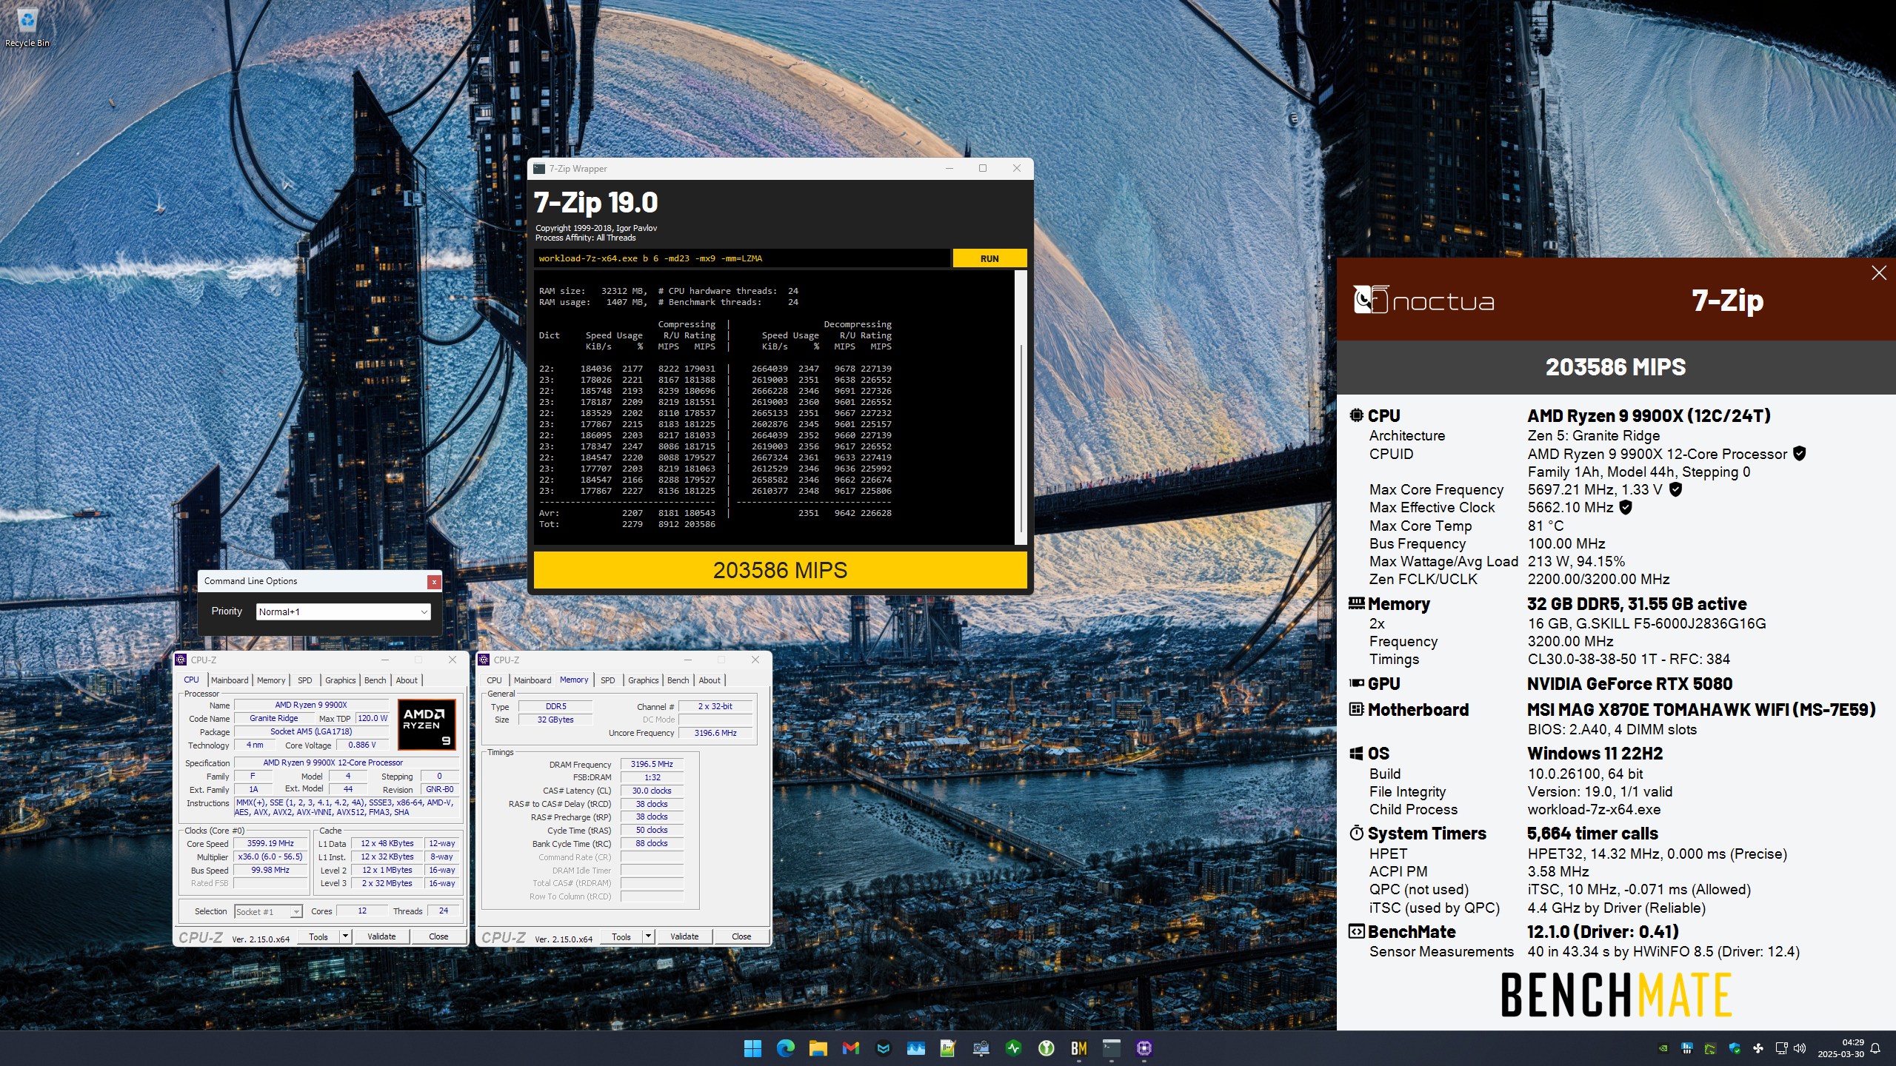
Task: Close the BenchMate result panel with X
Action: click(1879, 273)
